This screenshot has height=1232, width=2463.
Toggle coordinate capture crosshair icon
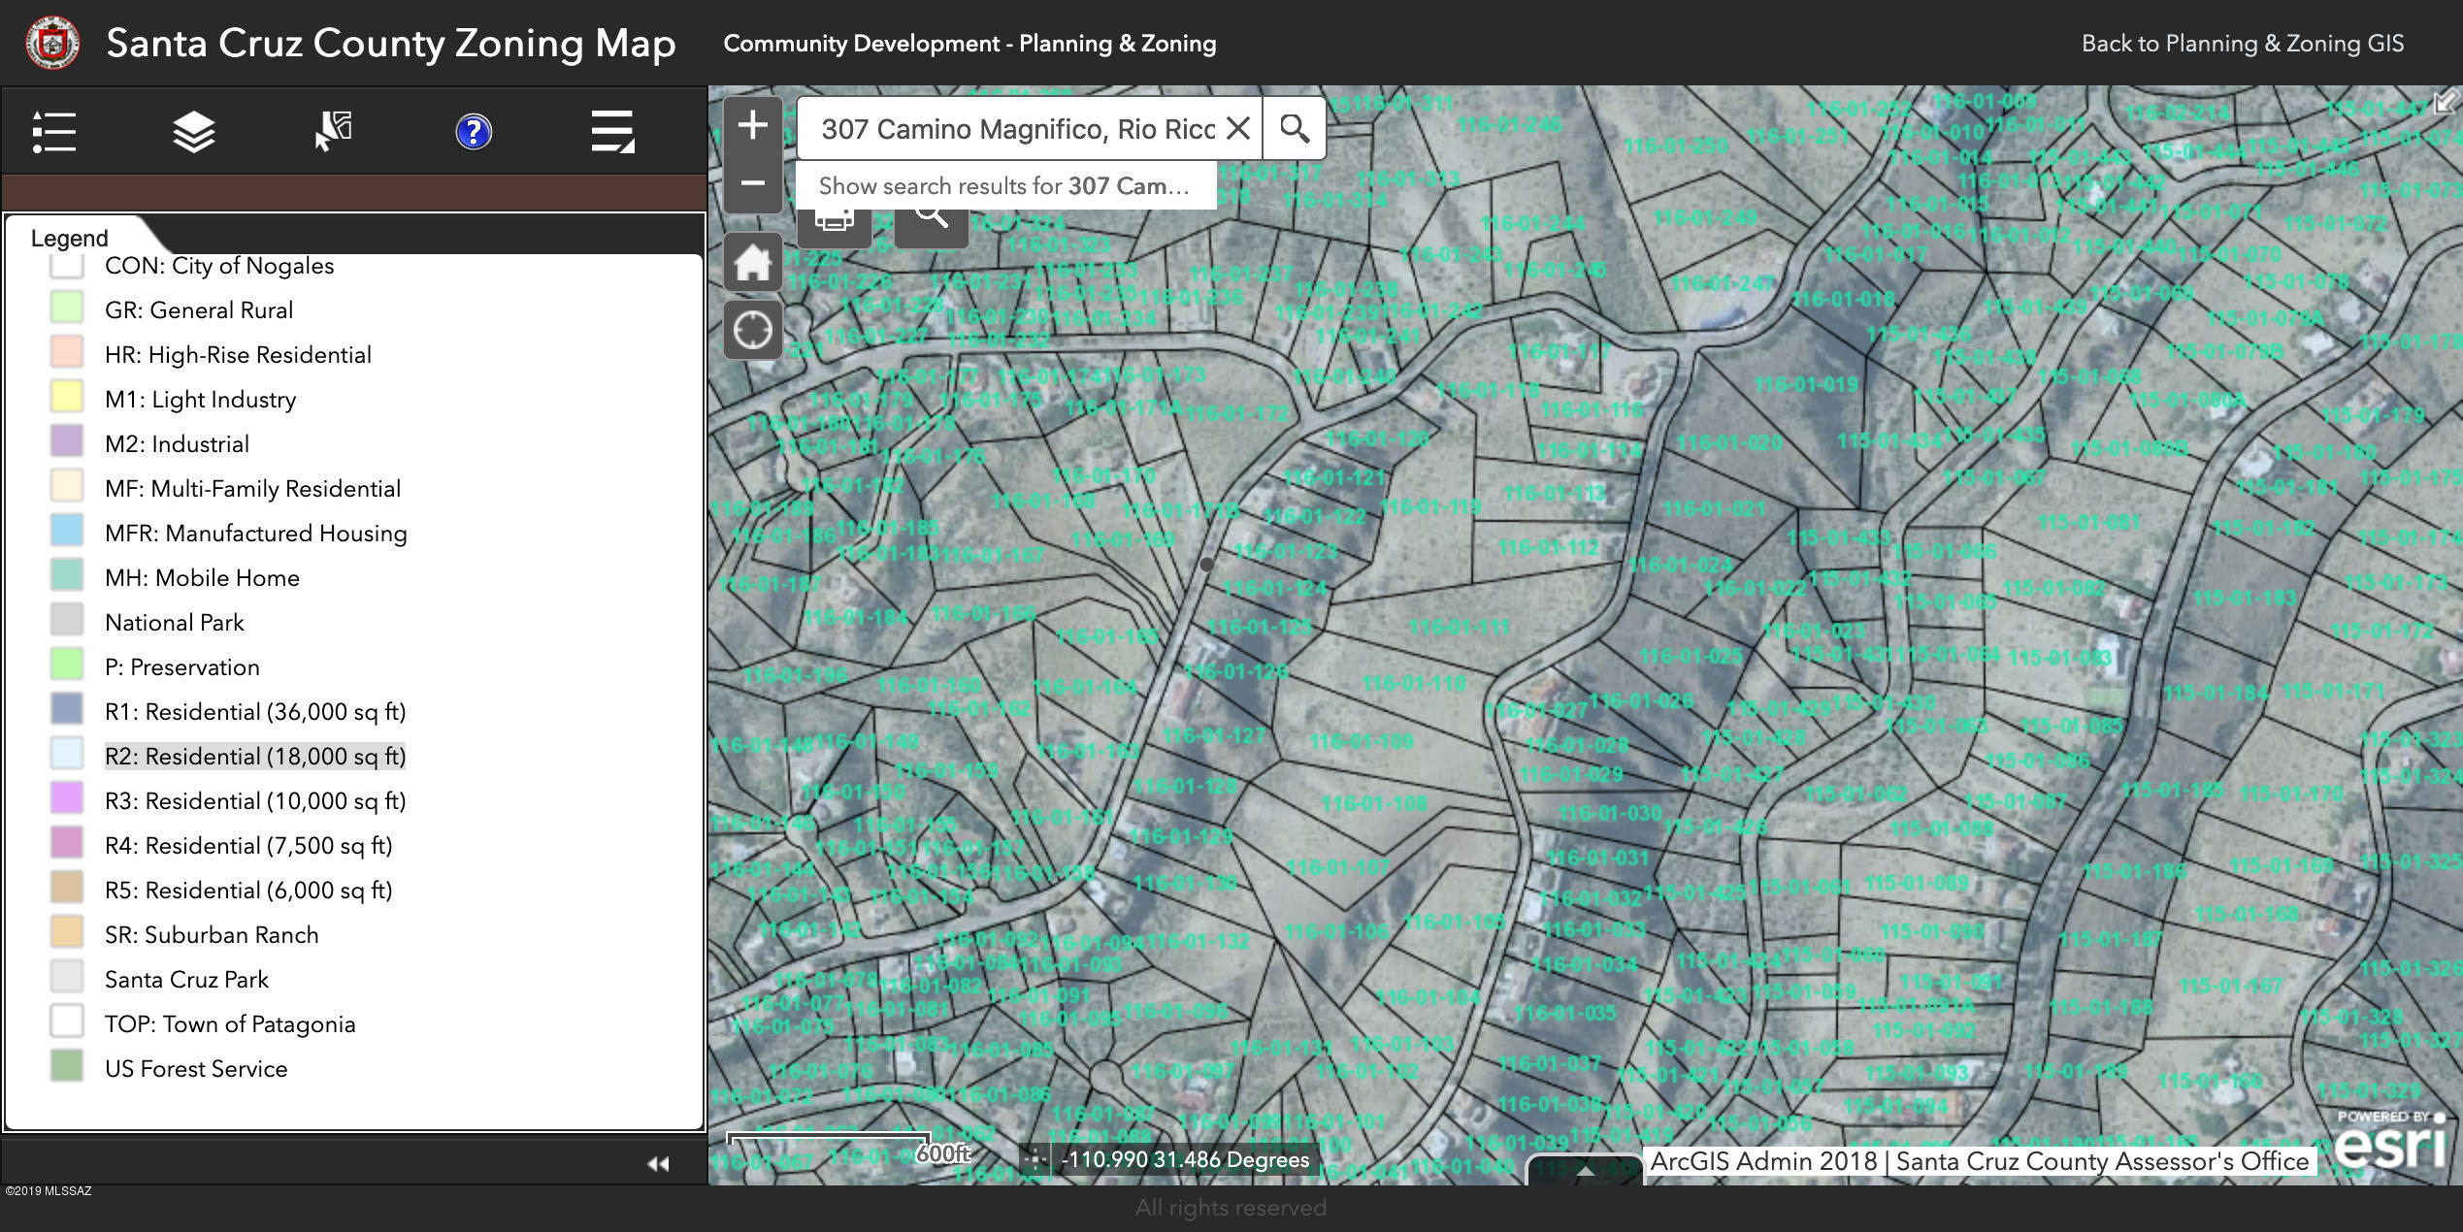[1035, 1158]
